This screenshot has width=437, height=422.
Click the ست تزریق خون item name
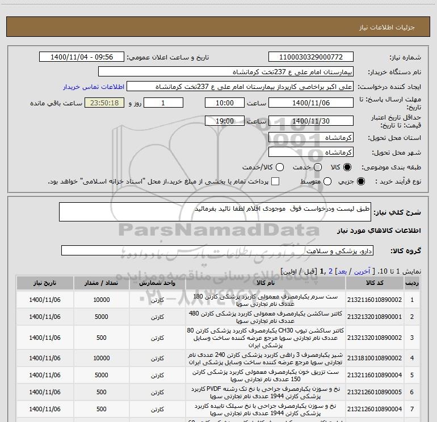point(266,375)
